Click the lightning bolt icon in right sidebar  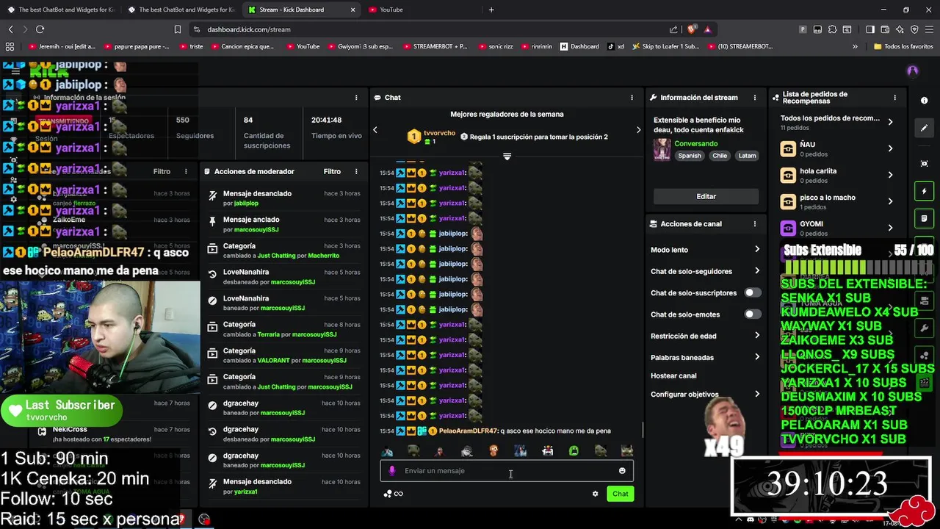pyautogui.click(x=924, y=192)
